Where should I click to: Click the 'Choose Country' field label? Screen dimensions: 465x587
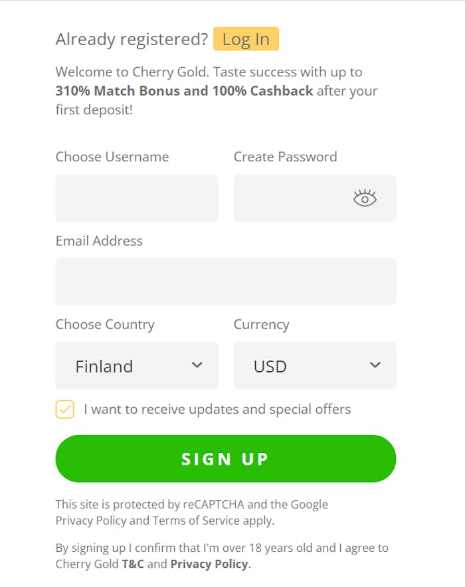[x=105, y=325]
